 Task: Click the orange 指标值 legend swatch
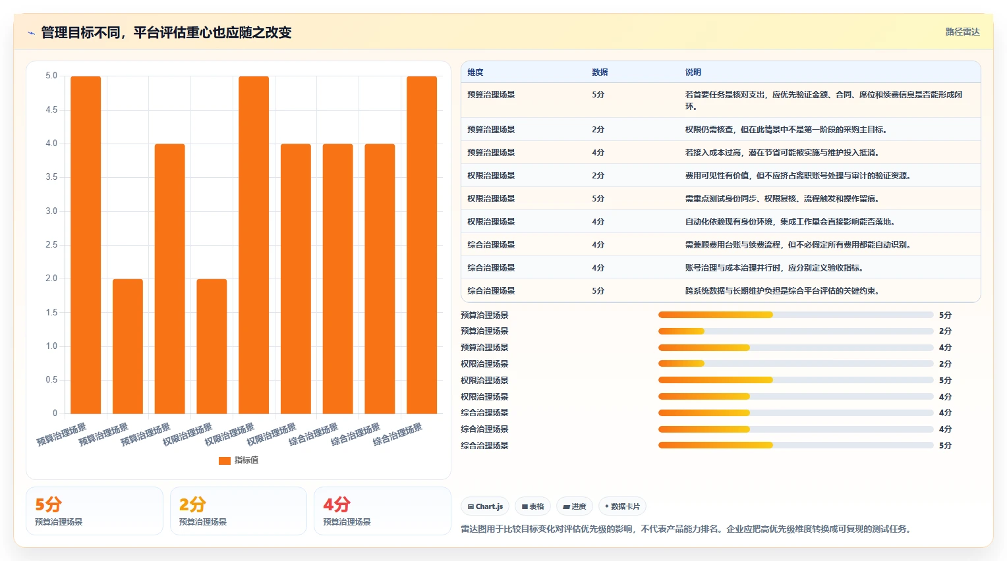tap(225, 460)
